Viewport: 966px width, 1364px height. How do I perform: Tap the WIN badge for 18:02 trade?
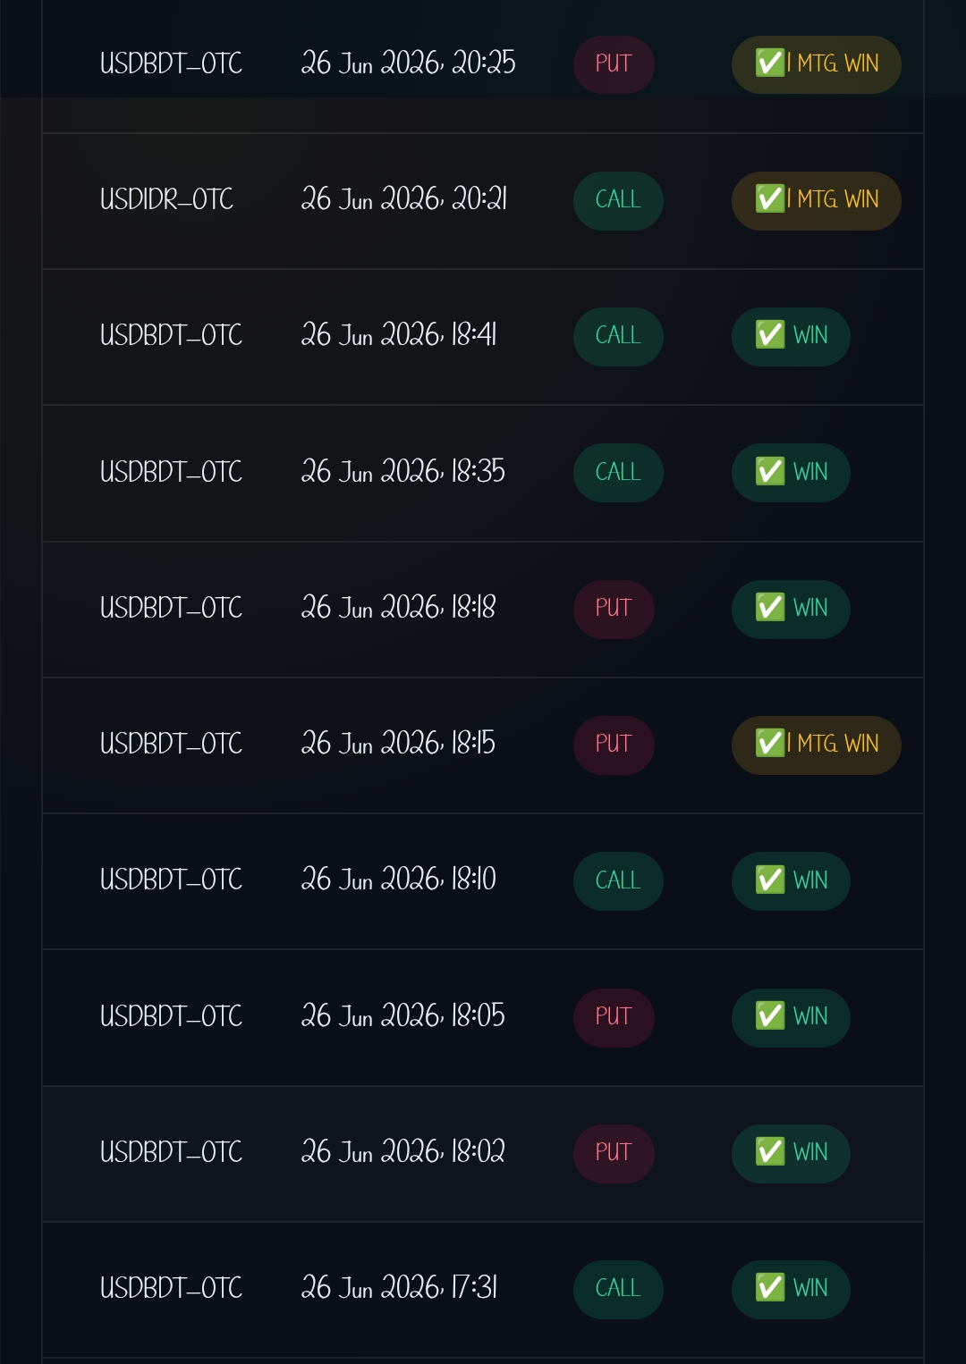point(791,1153)
